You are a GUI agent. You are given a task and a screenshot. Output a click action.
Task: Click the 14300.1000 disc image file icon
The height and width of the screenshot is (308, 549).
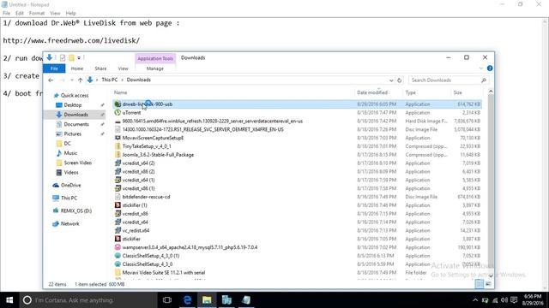pyautogui.click(x=118, y=129)
